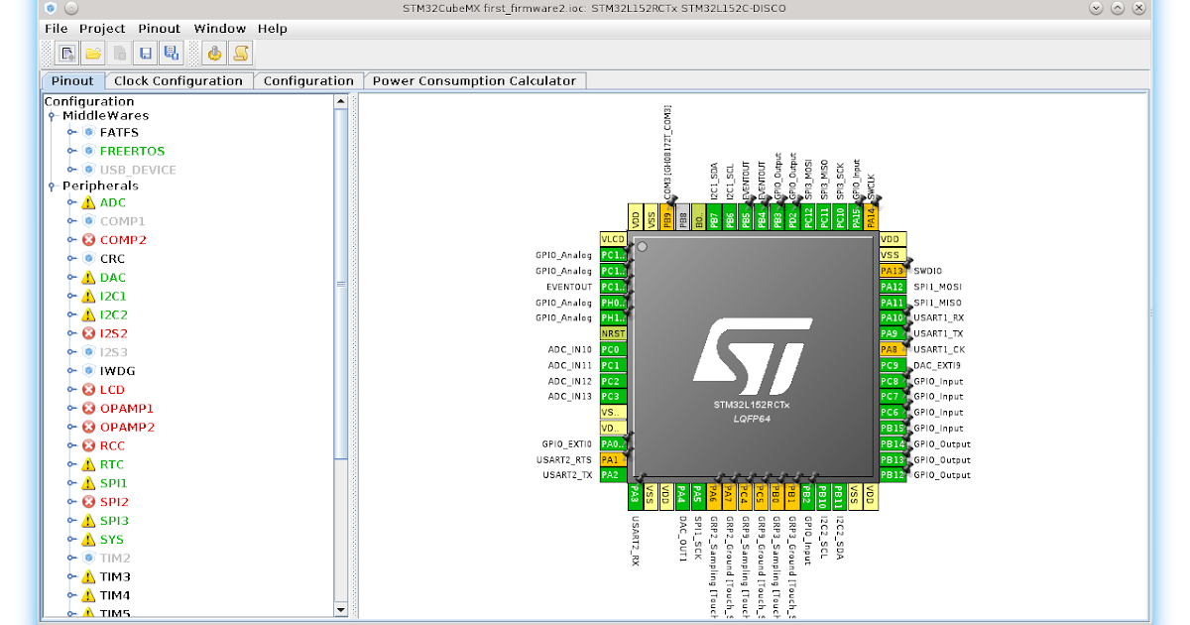Click the error icon beside COMP2
Screen dimensions: 1190x625
[x=87, y=239]
